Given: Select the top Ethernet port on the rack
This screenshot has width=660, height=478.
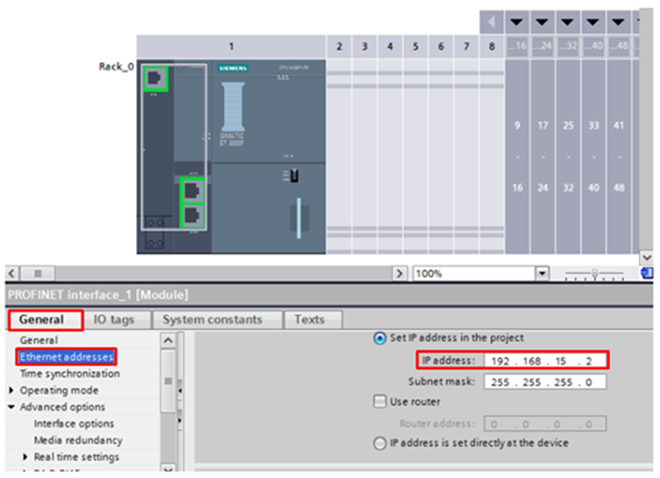Looking at the screenshot, I should [156, 78].
